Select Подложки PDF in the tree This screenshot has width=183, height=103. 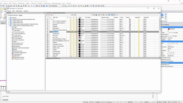coord(18,54)
